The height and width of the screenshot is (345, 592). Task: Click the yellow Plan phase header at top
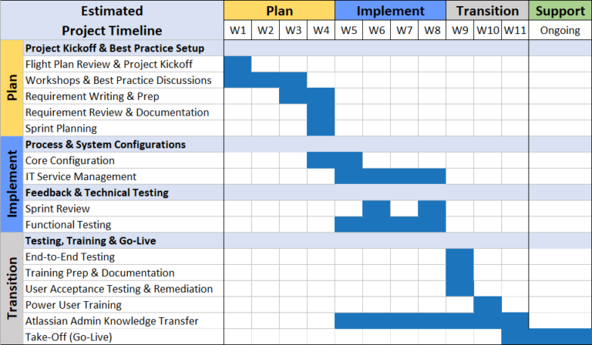pyautogui.click(x=279, y=11)
